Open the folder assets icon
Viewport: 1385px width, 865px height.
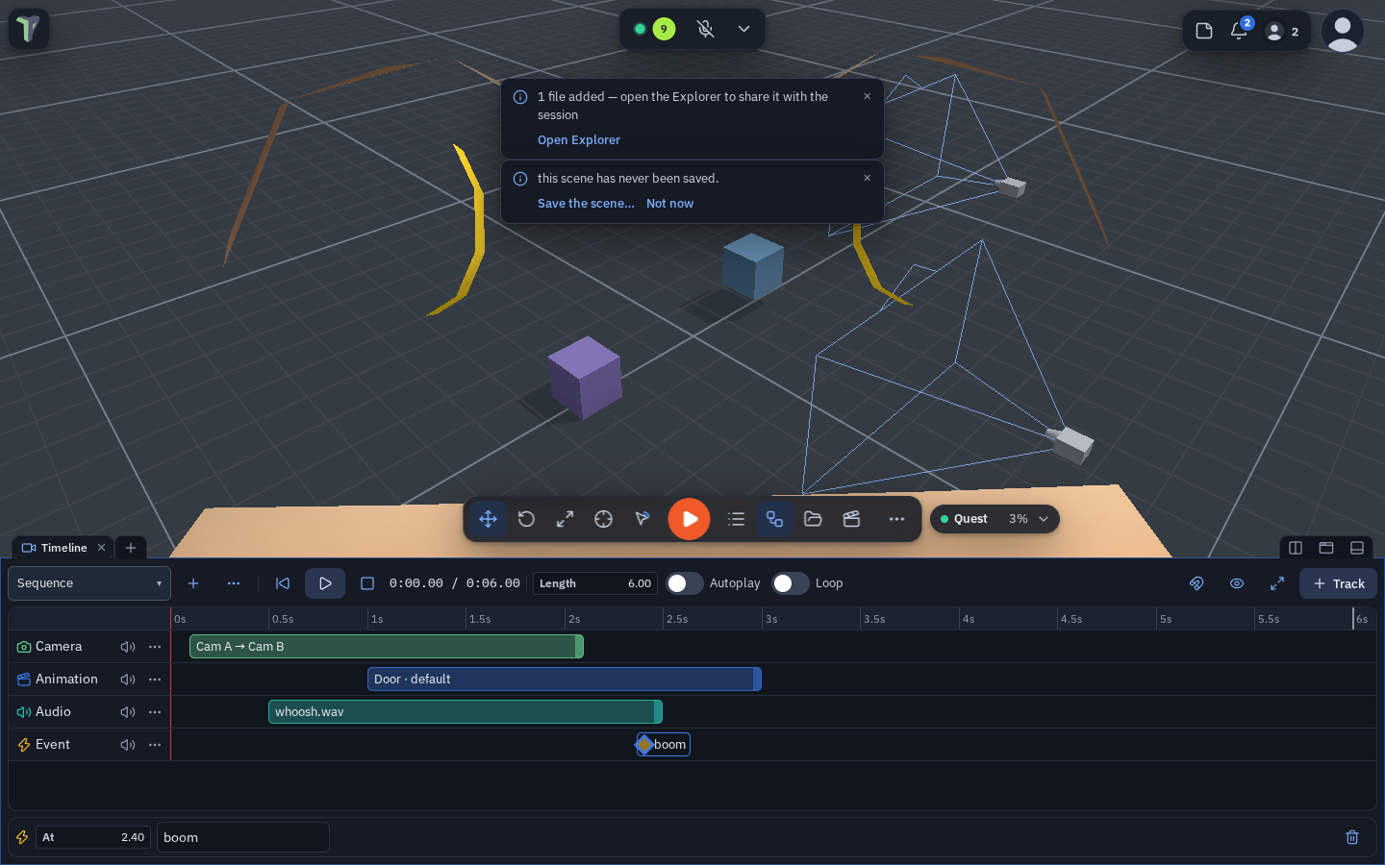tap(813, 519)
